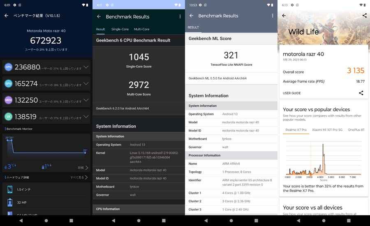Tap the GPU score icon in AnTuTu
Image resolution: width=370 pixels, height=226 pixels.
pos(9,83)
